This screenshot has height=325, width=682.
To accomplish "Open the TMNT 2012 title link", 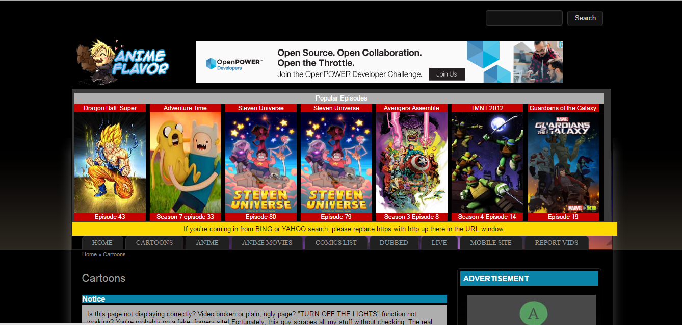I will pos(487,108).
